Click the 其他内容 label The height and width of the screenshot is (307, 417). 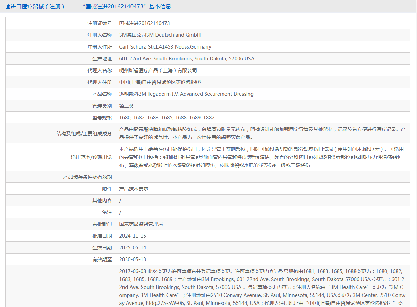click(x=102, y=201)
